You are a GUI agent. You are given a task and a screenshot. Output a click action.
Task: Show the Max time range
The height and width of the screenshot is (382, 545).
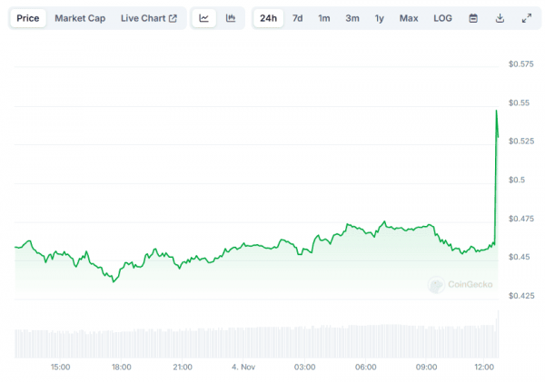click(x=409, y=18)
